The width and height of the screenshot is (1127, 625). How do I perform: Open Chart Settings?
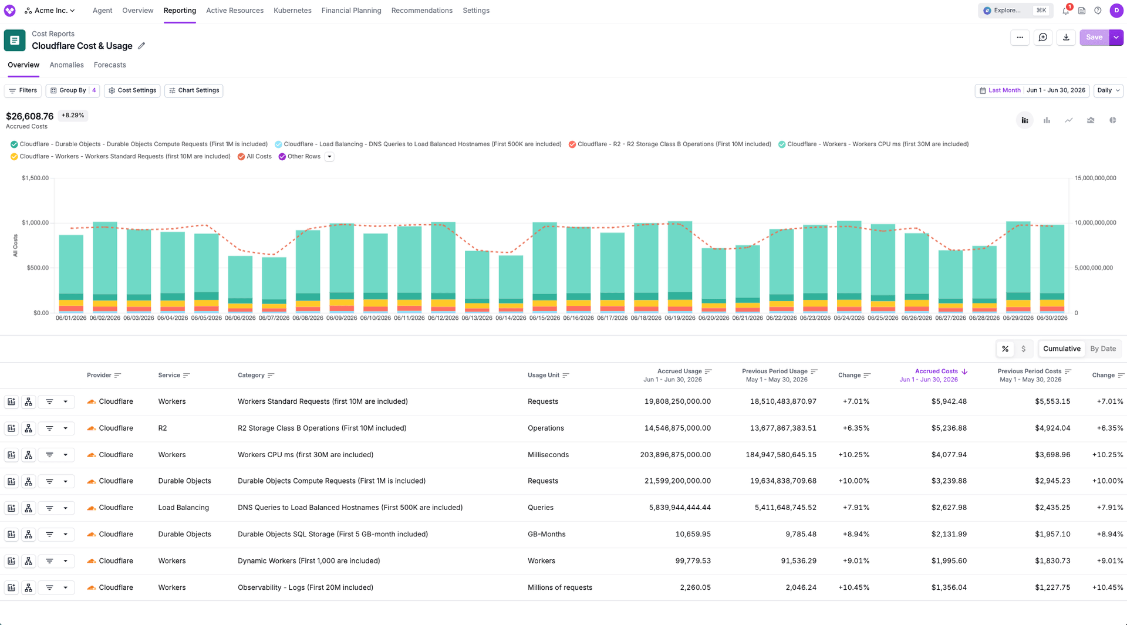[194, 90]
